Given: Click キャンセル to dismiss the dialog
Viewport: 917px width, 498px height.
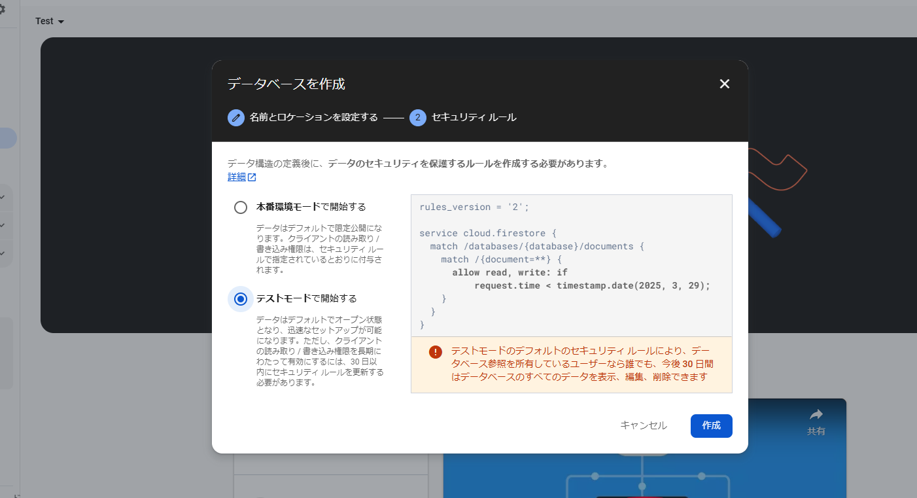Looking at the screenshot, I should (643, 425).
